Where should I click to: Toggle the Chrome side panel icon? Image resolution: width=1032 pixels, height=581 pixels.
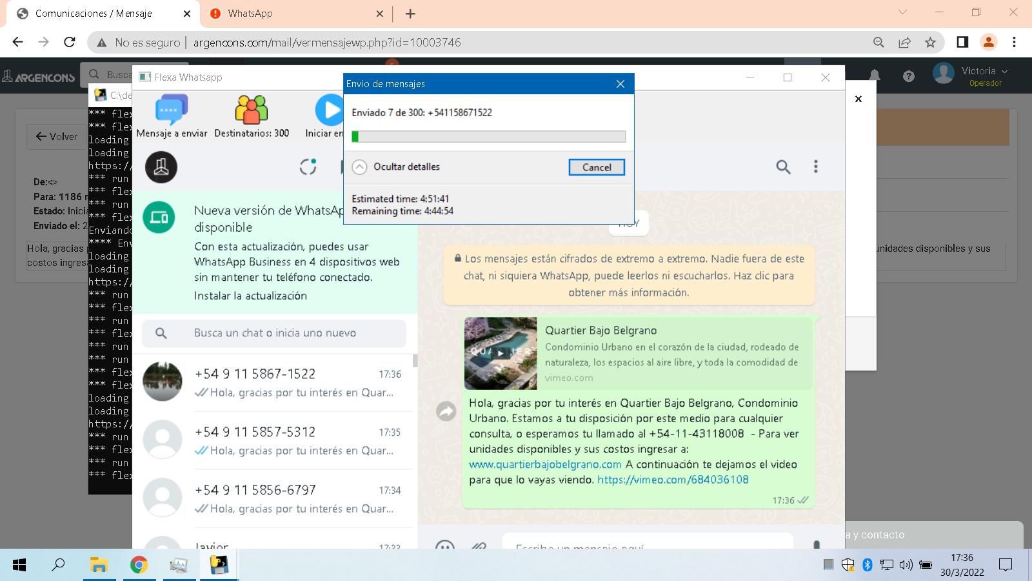[x=962, y=42]
